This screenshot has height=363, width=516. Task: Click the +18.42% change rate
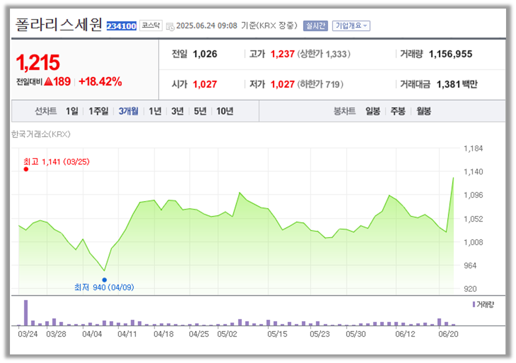[x=100, y=81]
